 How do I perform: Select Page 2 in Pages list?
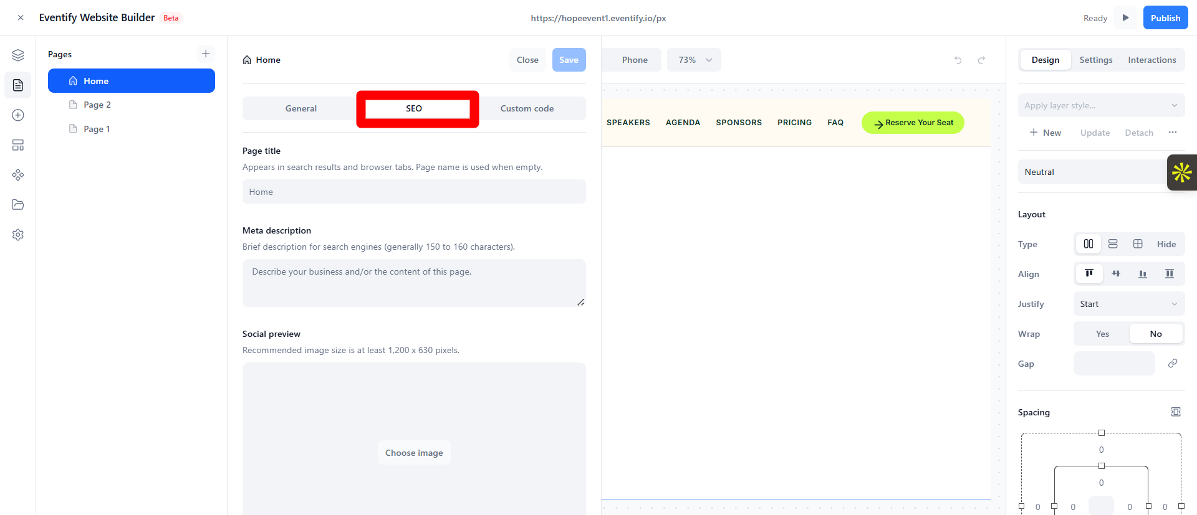click(132, 105)
